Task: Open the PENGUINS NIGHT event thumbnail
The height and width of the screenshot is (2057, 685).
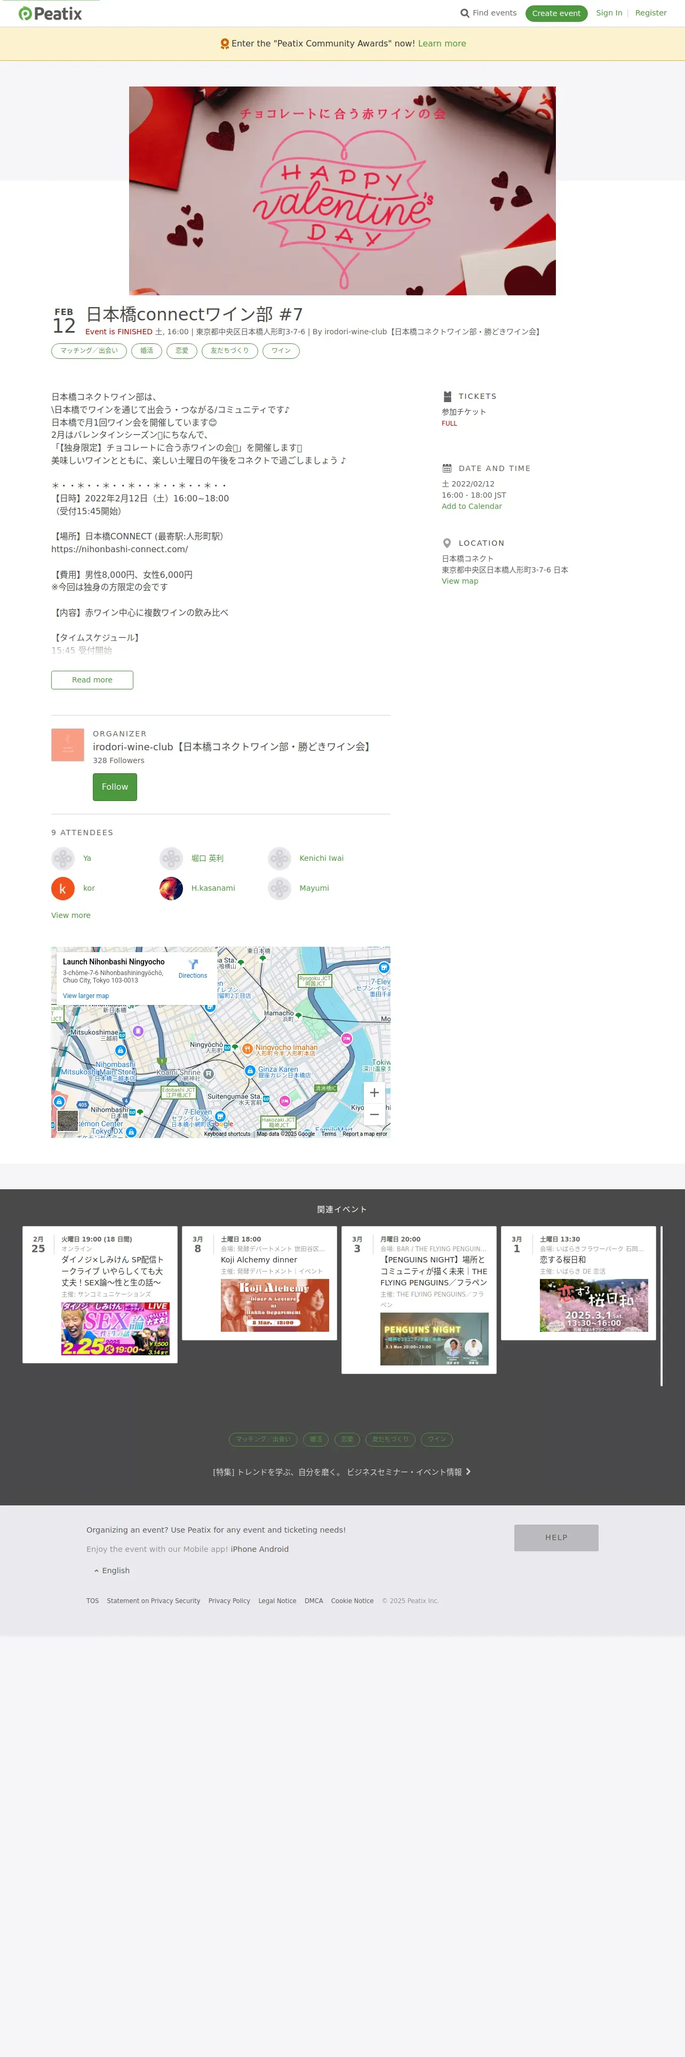Action: 435,1338
